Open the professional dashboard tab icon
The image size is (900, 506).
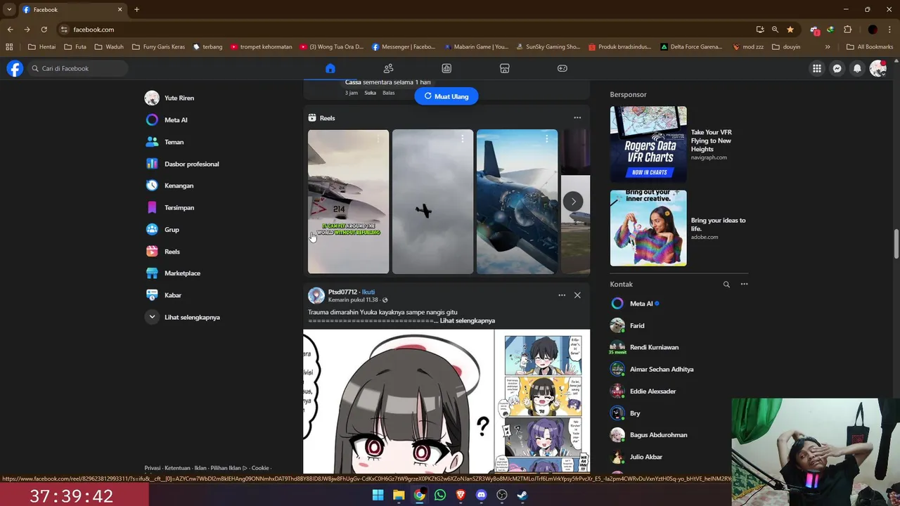(x=446, y=68)
